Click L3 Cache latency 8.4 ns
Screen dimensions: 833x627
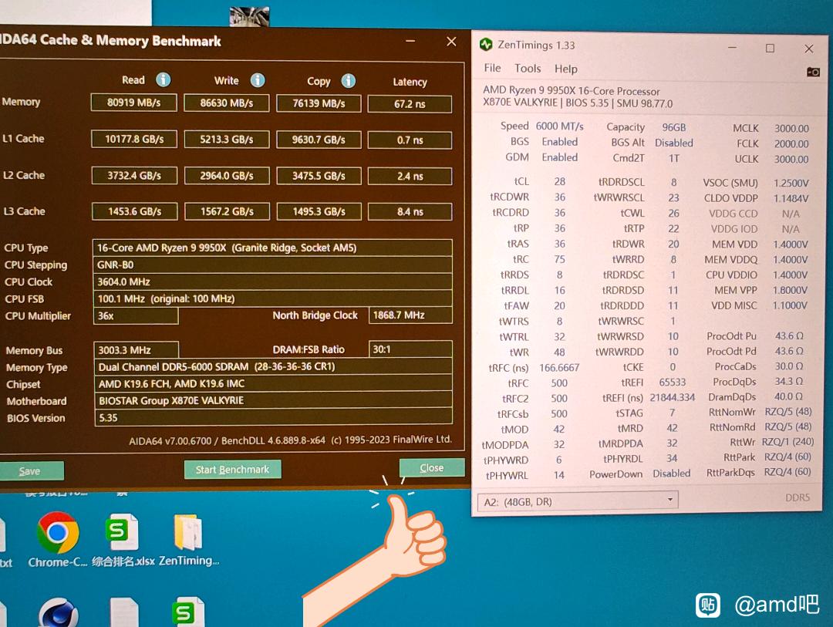(x=410, y=211)
